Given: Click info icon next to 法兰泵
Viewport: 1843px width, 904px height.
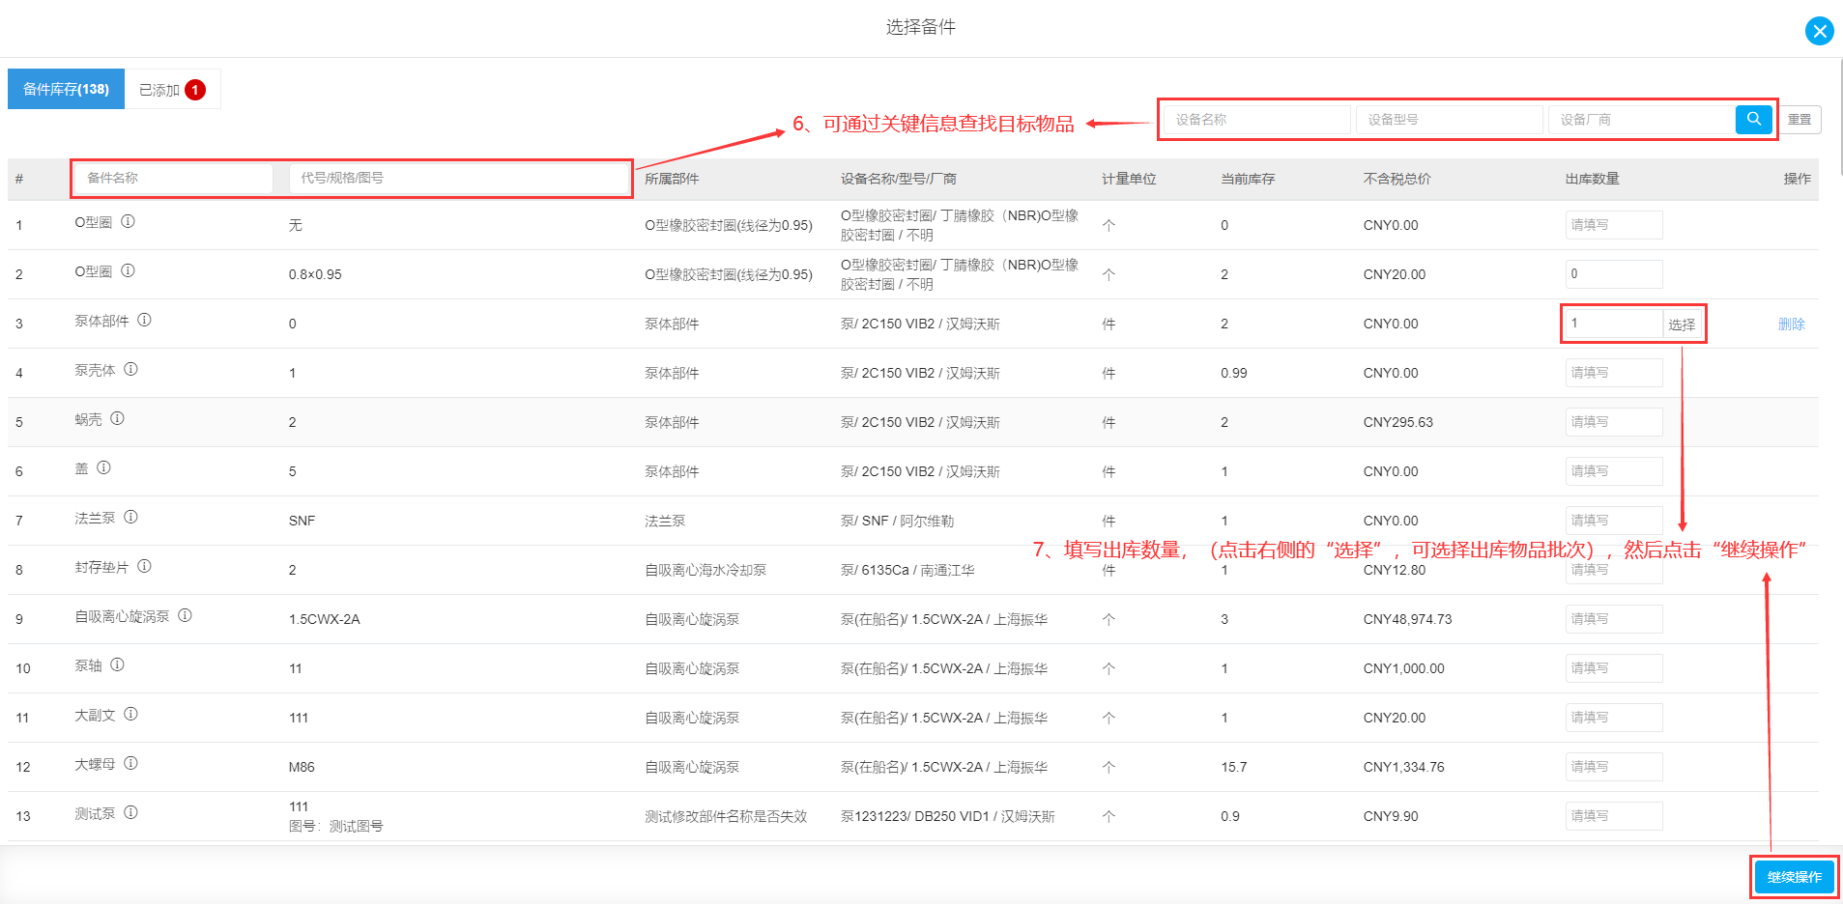Looking at the screenshot, I should click(x=130, y=517).
